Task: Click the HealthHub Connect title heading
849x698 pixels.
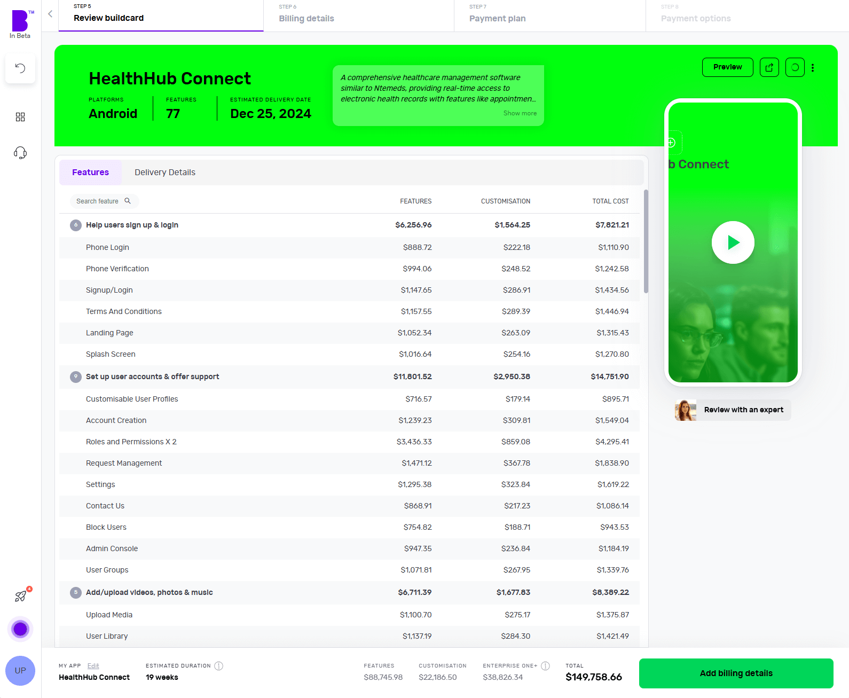Action: [170, 79]
